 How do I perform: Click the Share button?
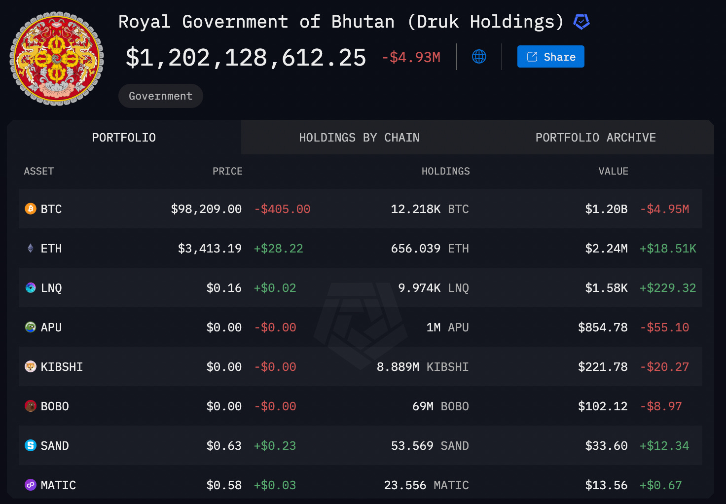pyautogui.click(x=550, y=57)
